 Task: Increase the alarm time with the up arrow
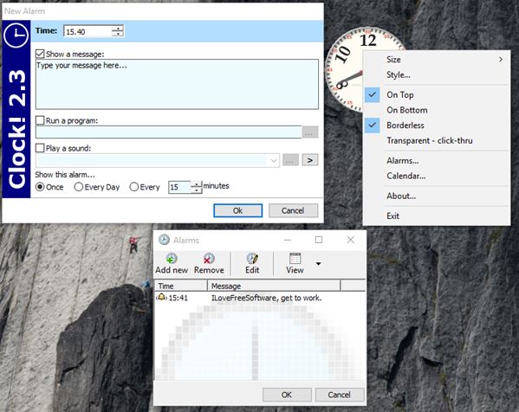point(118,29)
